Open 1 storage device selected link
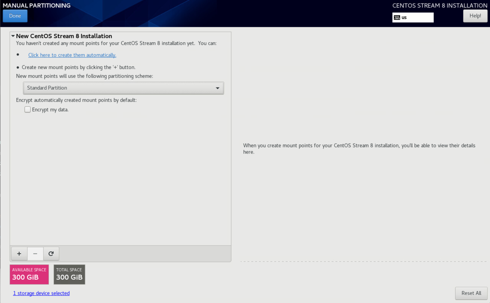This screenshot has height=303, width=490. pyautogui.click(x=41, y=293)
